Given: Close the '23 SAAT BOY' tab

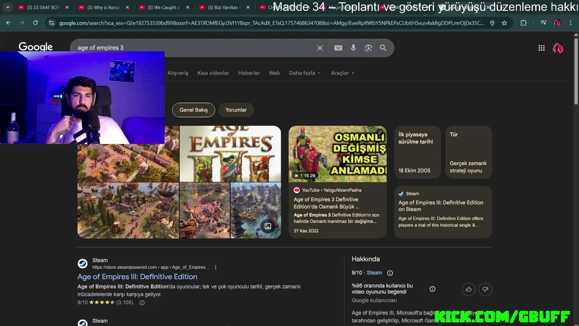Looking at the screenshot, I should (x=67, y=7).
